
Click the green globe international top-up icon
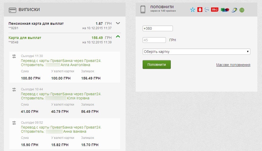(242, 10)
